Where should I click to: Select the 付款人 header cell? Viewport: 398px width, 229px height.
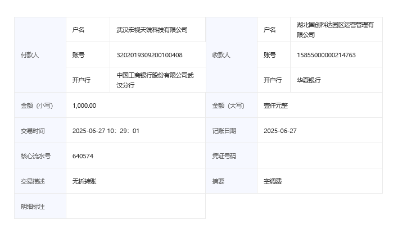pyautogui.click(x=30, y=55)
